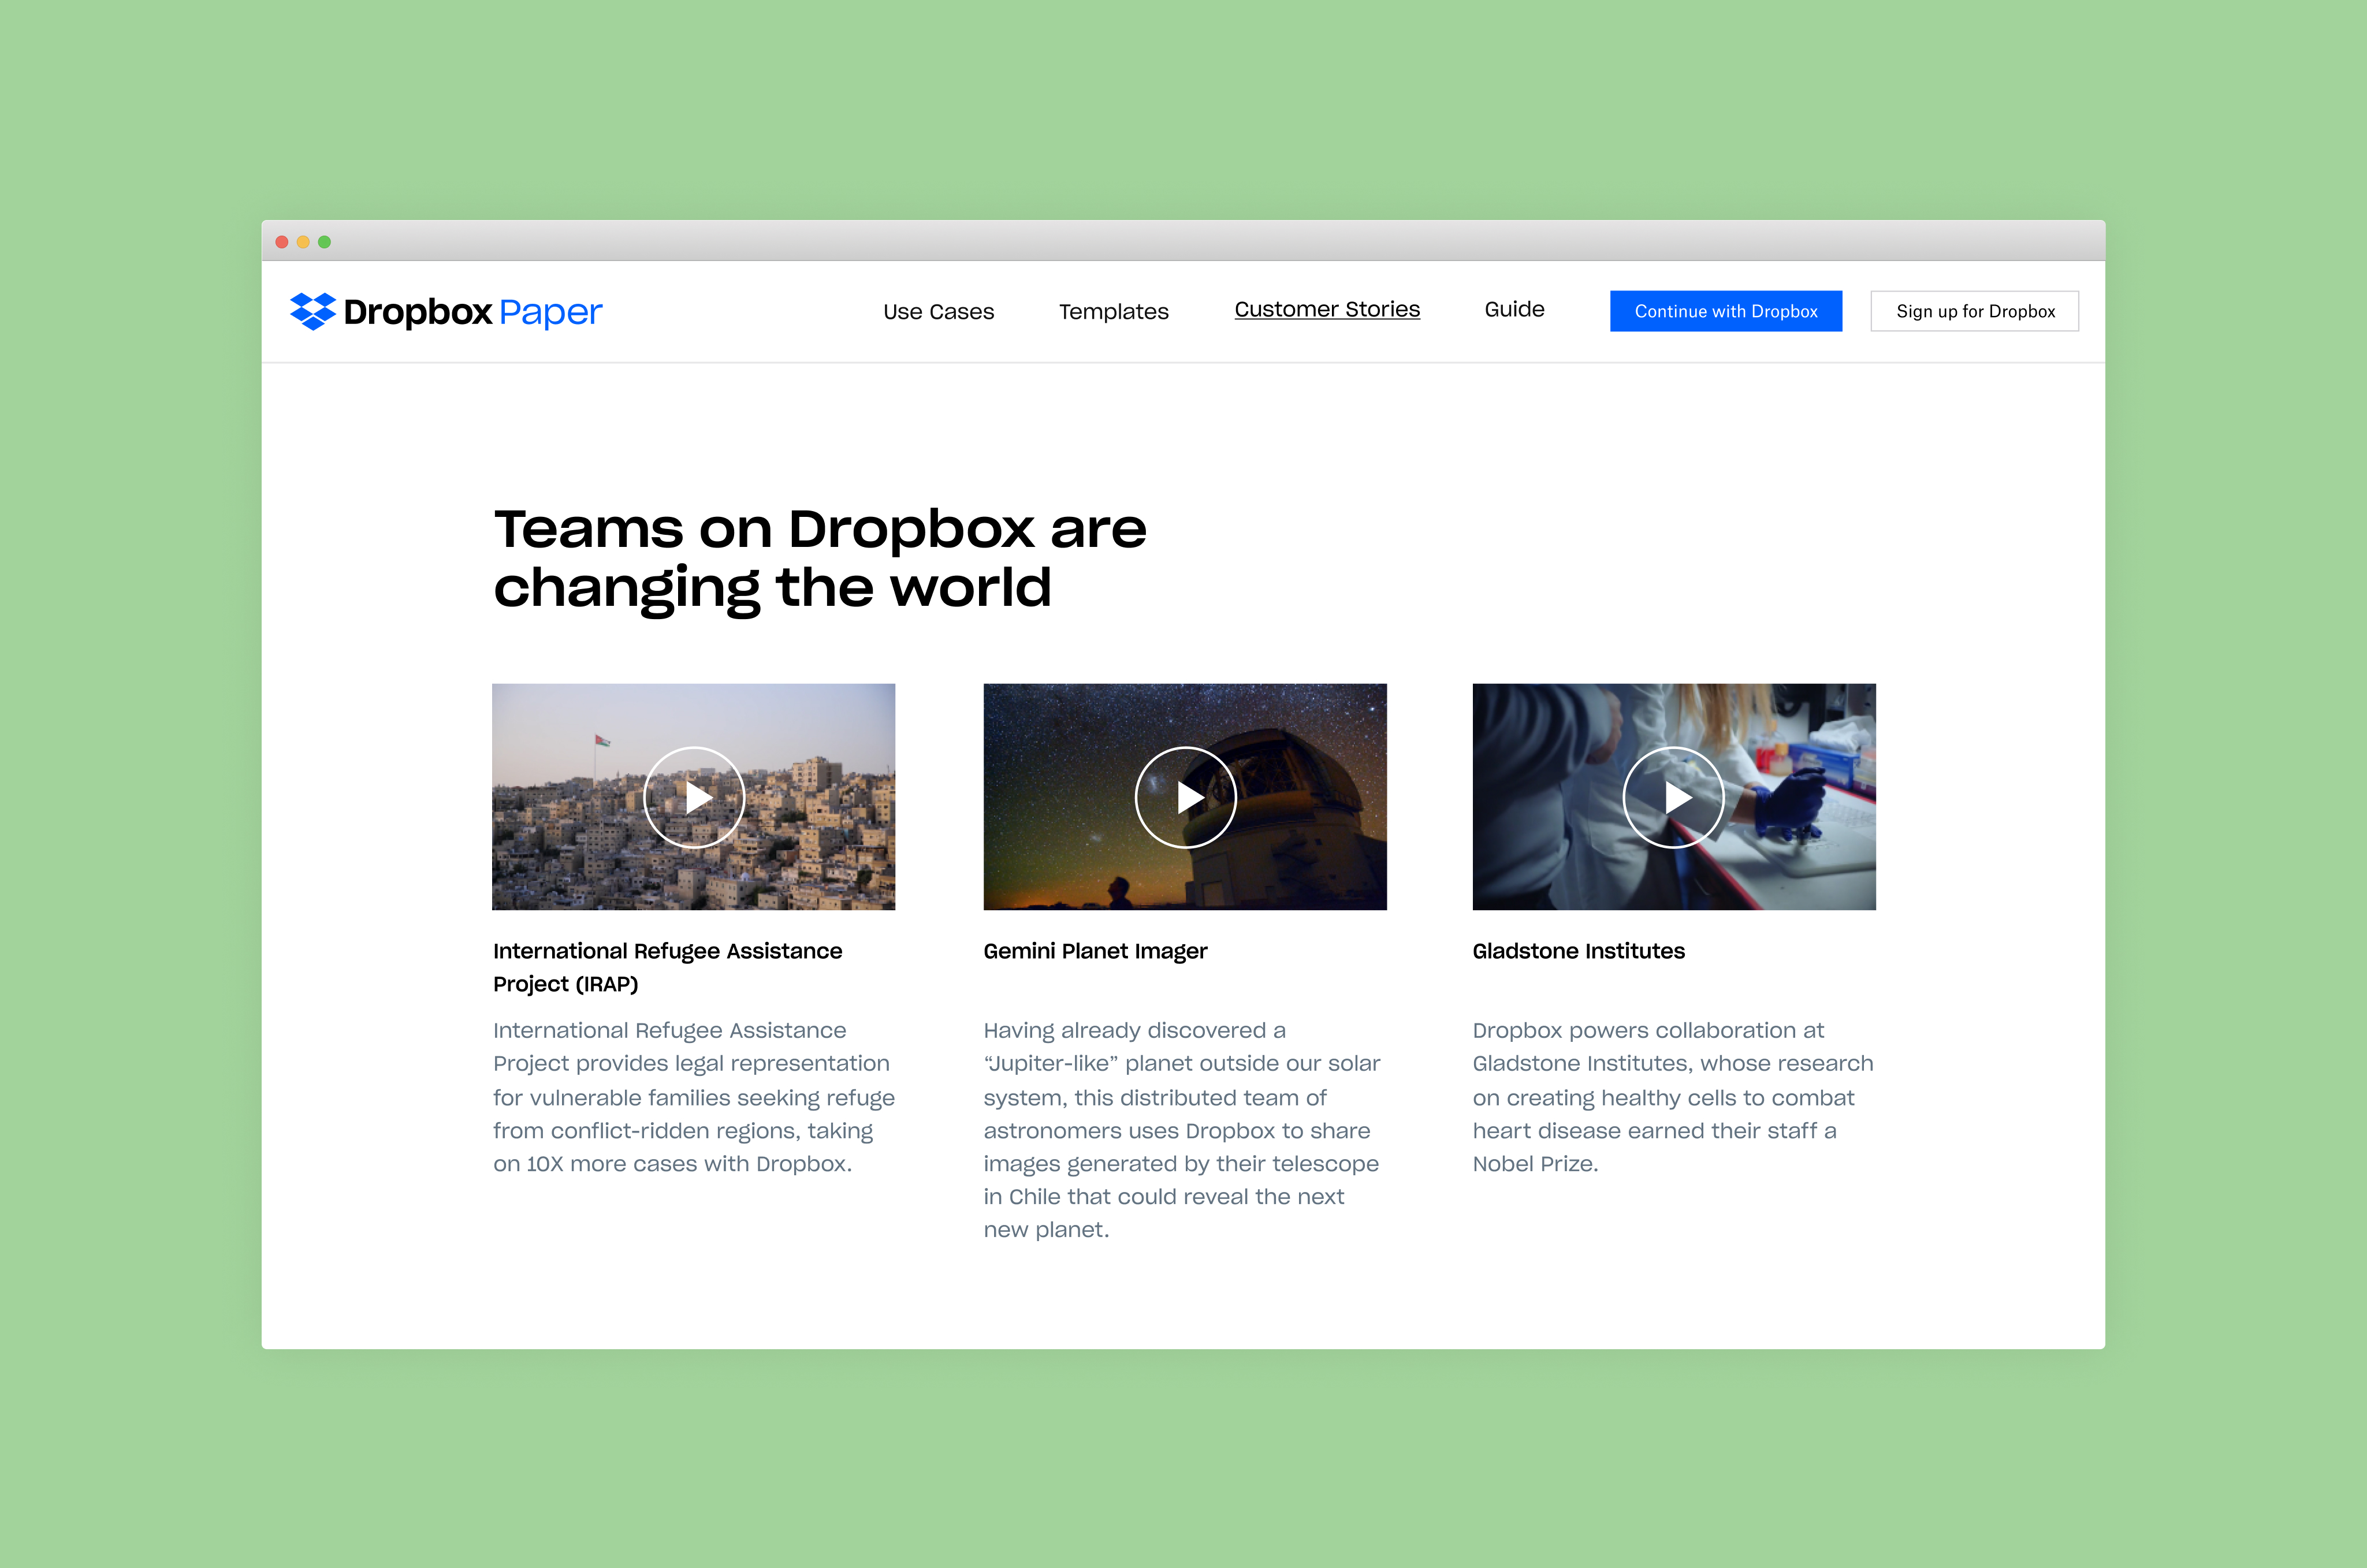Click the green maximize window dot
2367x1568 pixels.
click(324, 242)
